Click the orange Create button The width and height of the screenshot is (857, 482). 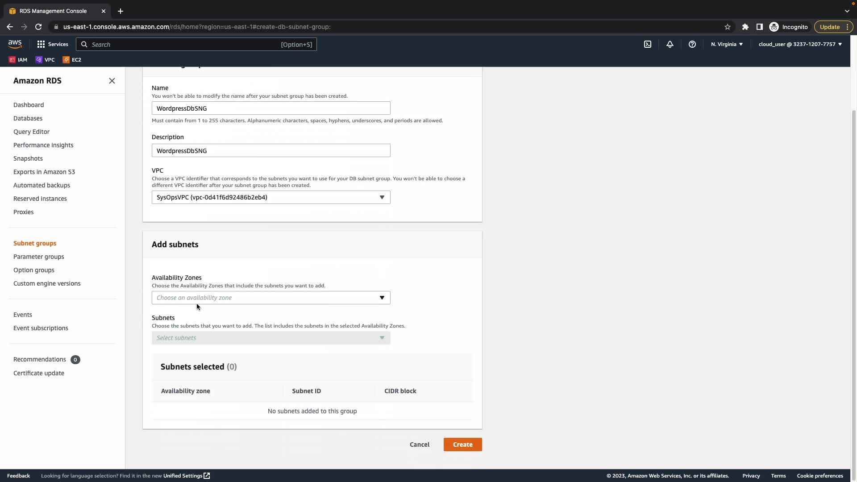pos(462,445)
